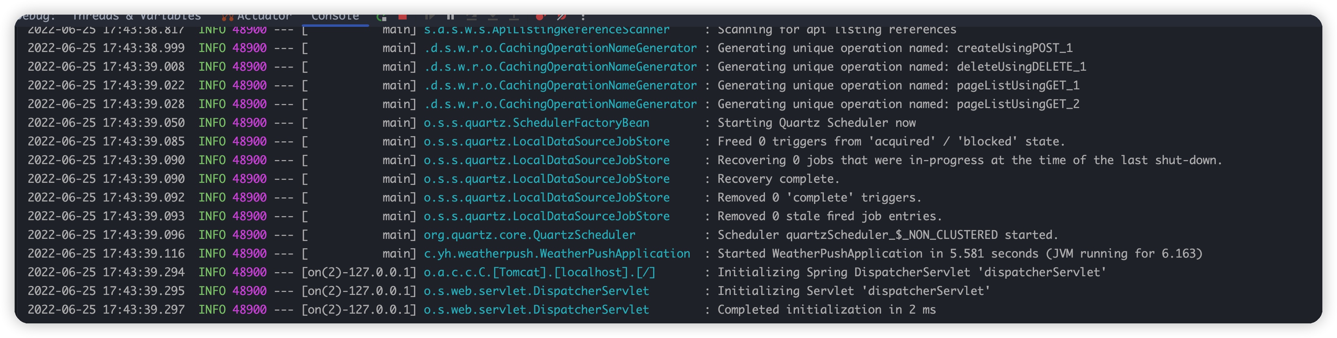This screenshot has height=338, width=1337.
Task: Click the pageListUsingGET_2 log message
Action: point(898,104)
